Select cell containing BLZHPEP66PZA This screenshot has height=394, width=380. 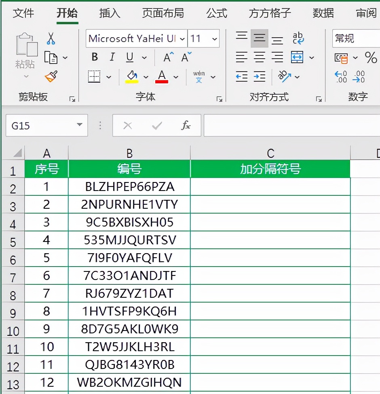click(x=129, y=187)
